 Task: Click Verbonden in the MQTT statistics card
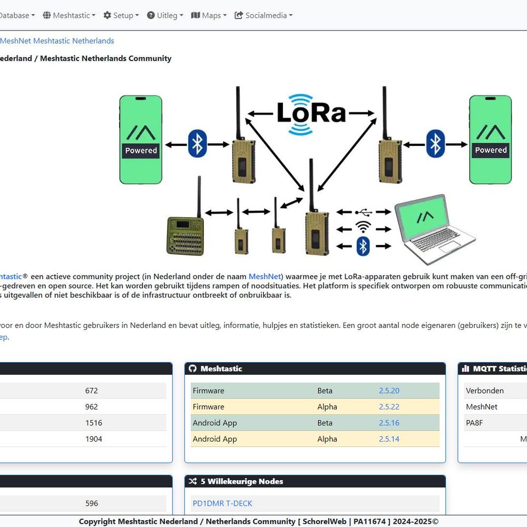pos(485,391)
